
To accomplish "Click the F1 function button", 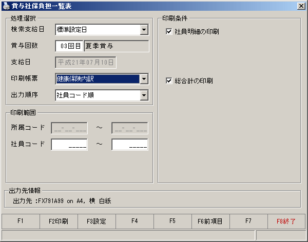I will coord(21,221).
